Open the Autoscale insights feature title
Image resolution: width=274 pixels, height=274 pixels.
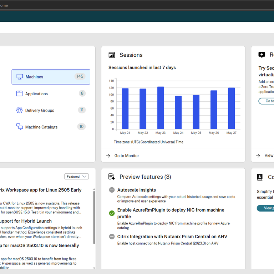(x=137, y=190)
